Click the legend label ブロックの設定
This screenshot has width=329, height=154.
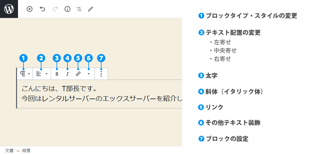227,139
